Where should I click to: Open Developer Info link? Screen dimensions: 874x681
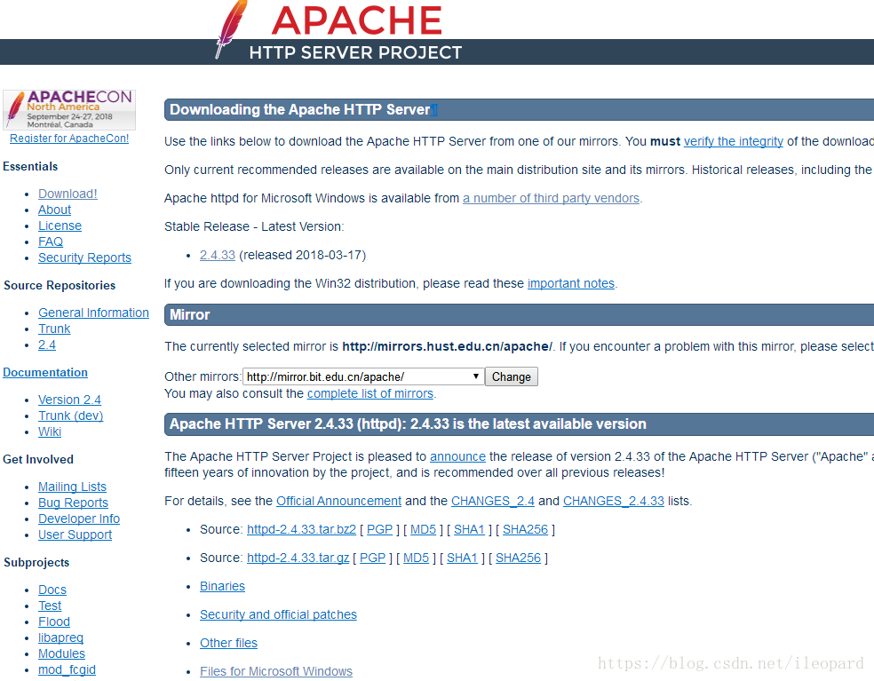pos(78,519)
